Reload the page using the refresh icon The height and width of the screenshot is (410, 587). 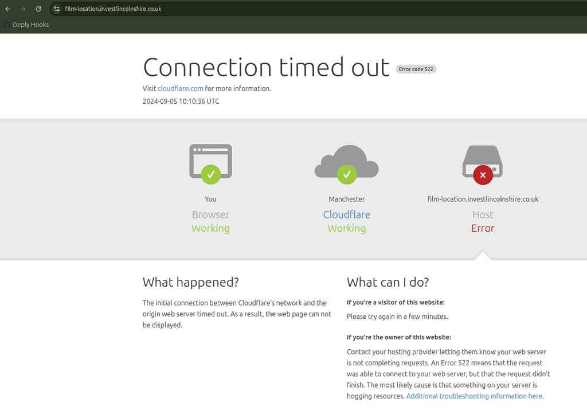[38, 9]
